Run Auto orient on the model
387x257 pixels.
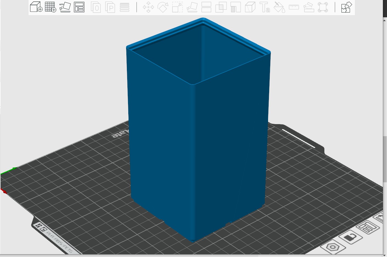pos(65,7)
